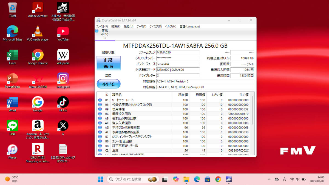Open Office2019 product key text file
The height and width of the screenshot is (185, 329).
point(63,153)
